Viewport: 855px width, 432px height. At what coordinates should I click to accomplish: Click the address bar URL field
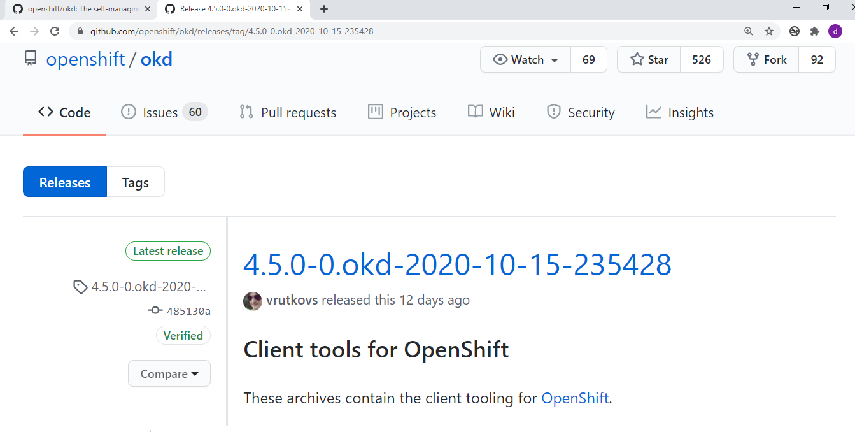click(x=407, y=31)
